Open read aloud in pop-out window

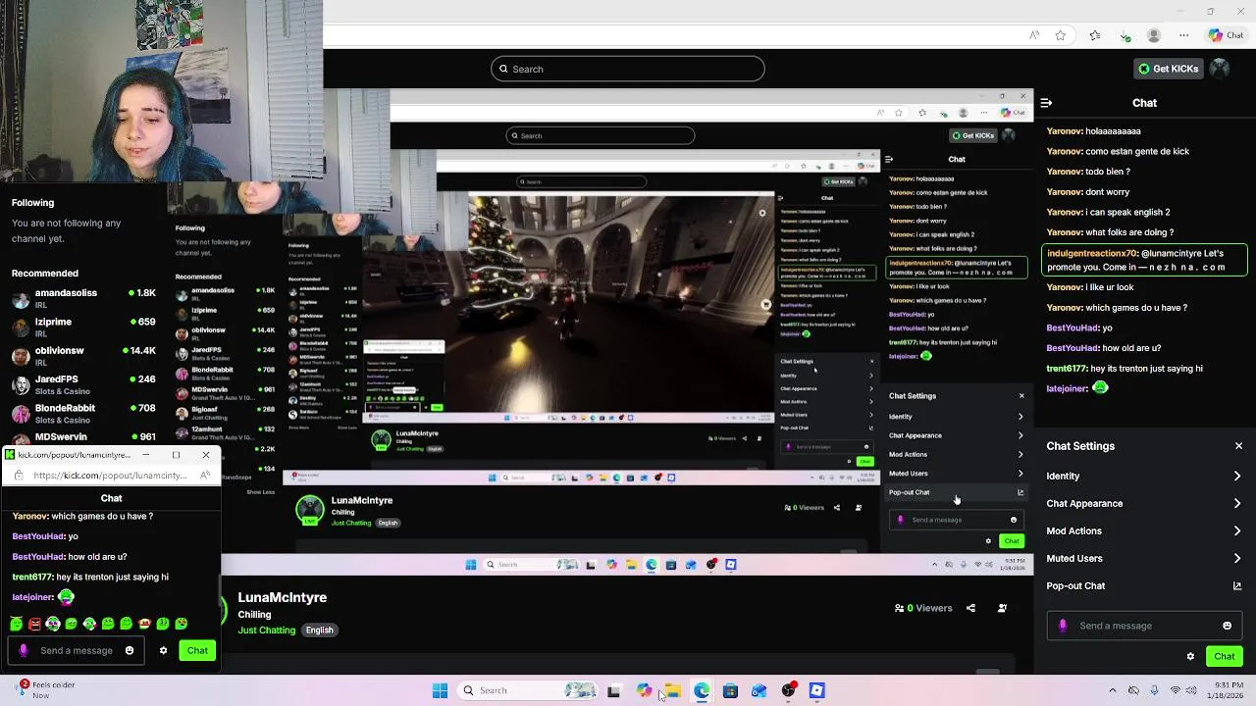pos(204,476)
